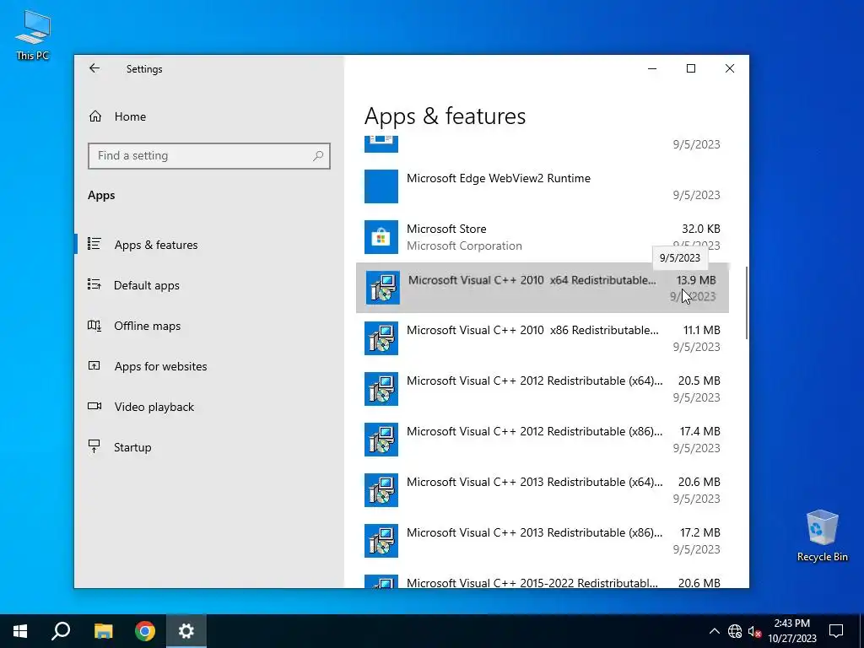Show hidden system tray icons
Image resolution: width=864 pixels, height=648 pixels.
point(714,631)
